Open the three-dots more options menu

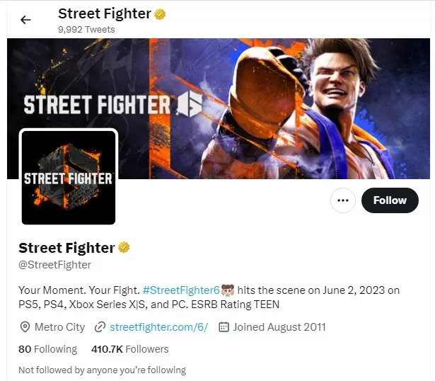[x=343, y=200]
